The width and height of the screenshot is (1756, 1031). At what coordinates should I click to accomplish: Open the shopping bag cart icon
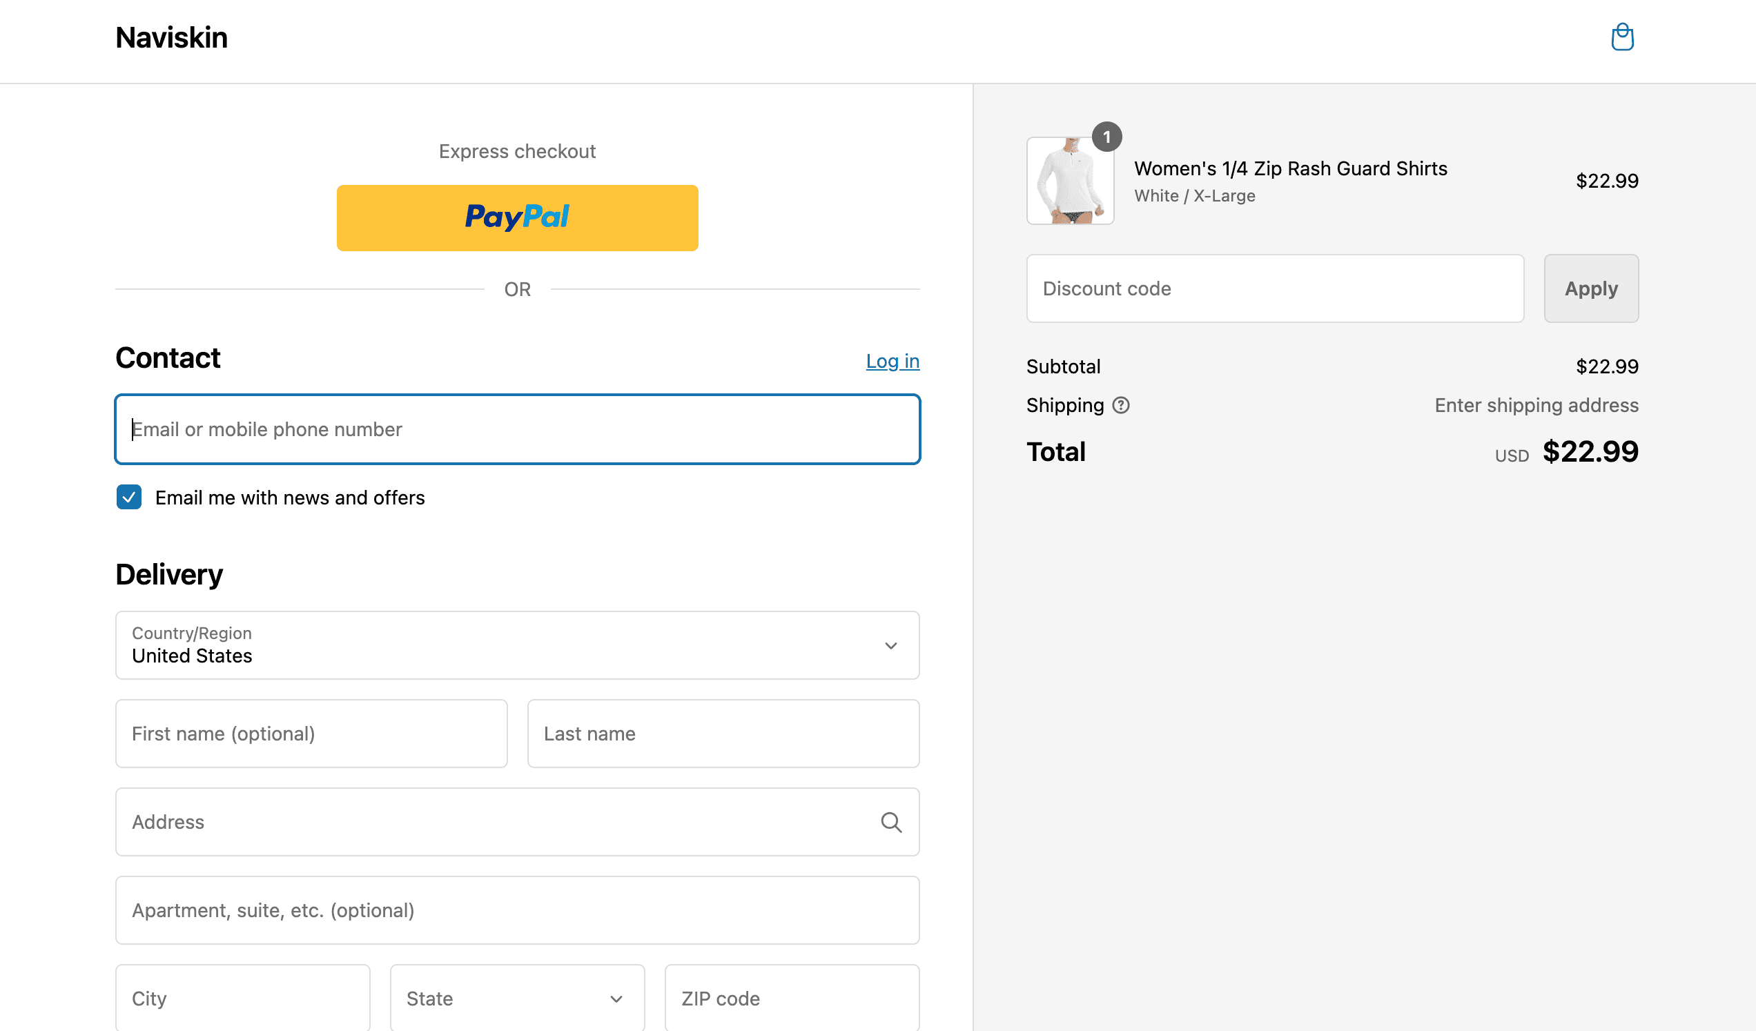point(1622,38)
